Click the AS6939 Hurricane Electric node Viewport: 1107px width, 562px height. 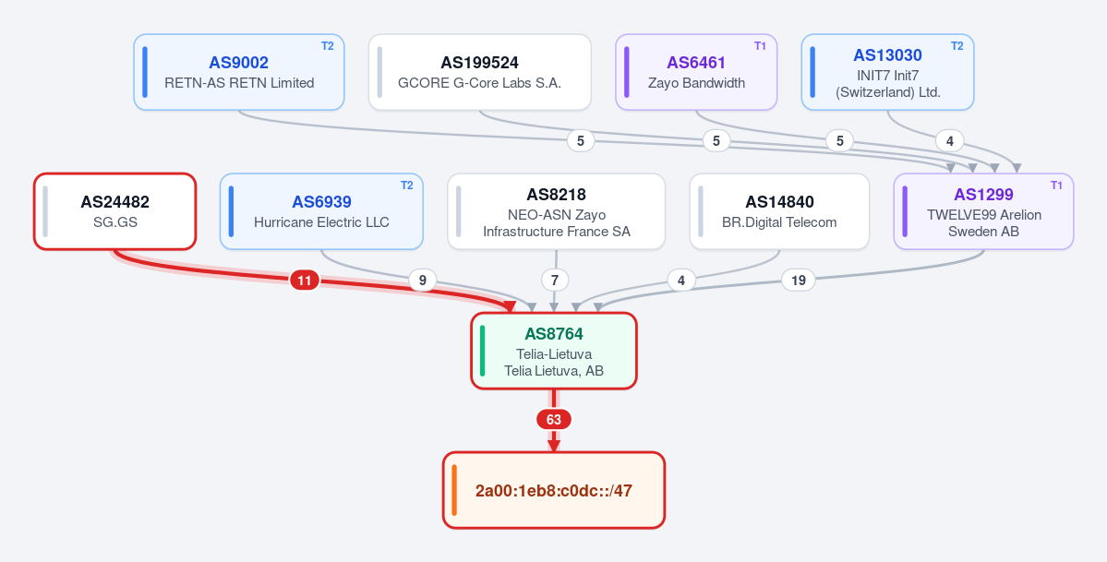(321, 211)
